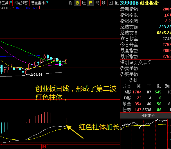Click the 基金 category row label
Image resolution: width=171 pixels, height=149 pixels.
(127, 104)
